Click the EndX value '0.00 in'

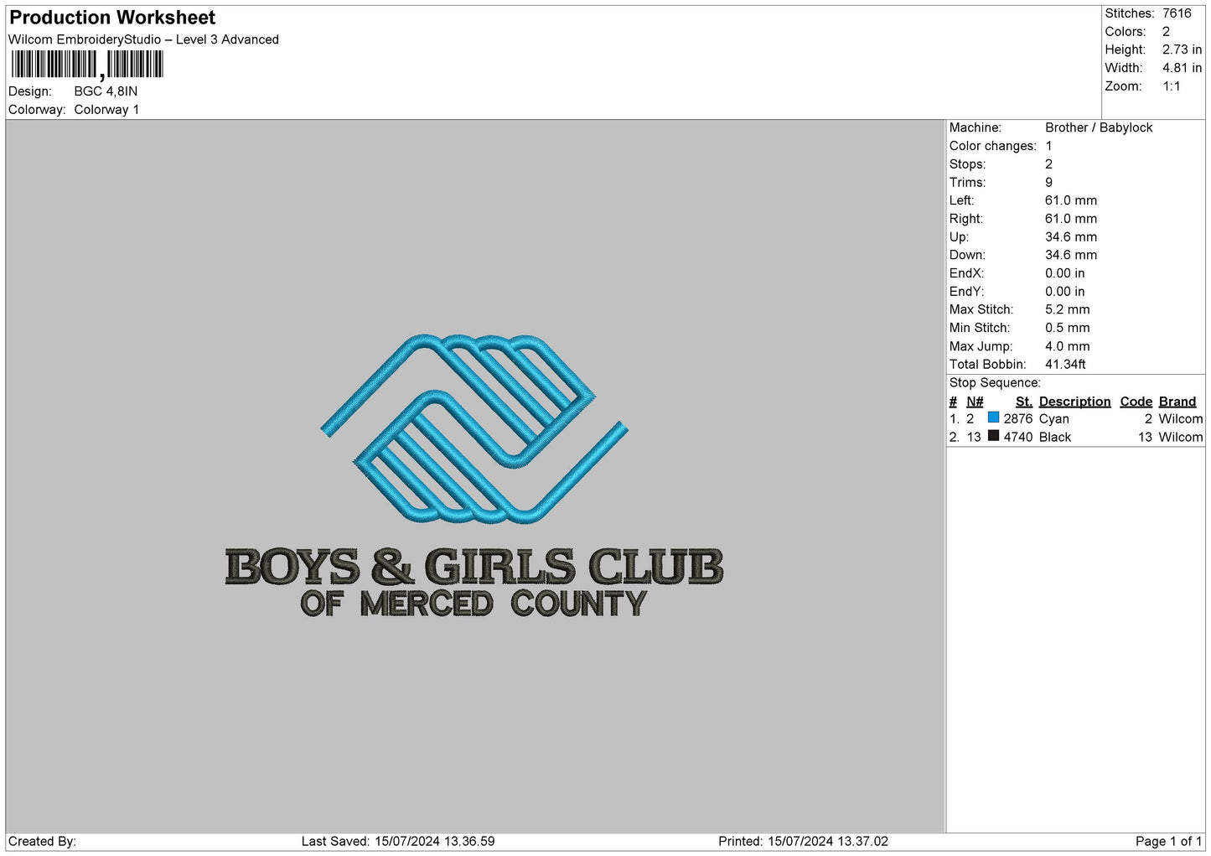pyautogui.click(x=1064, y=273)
